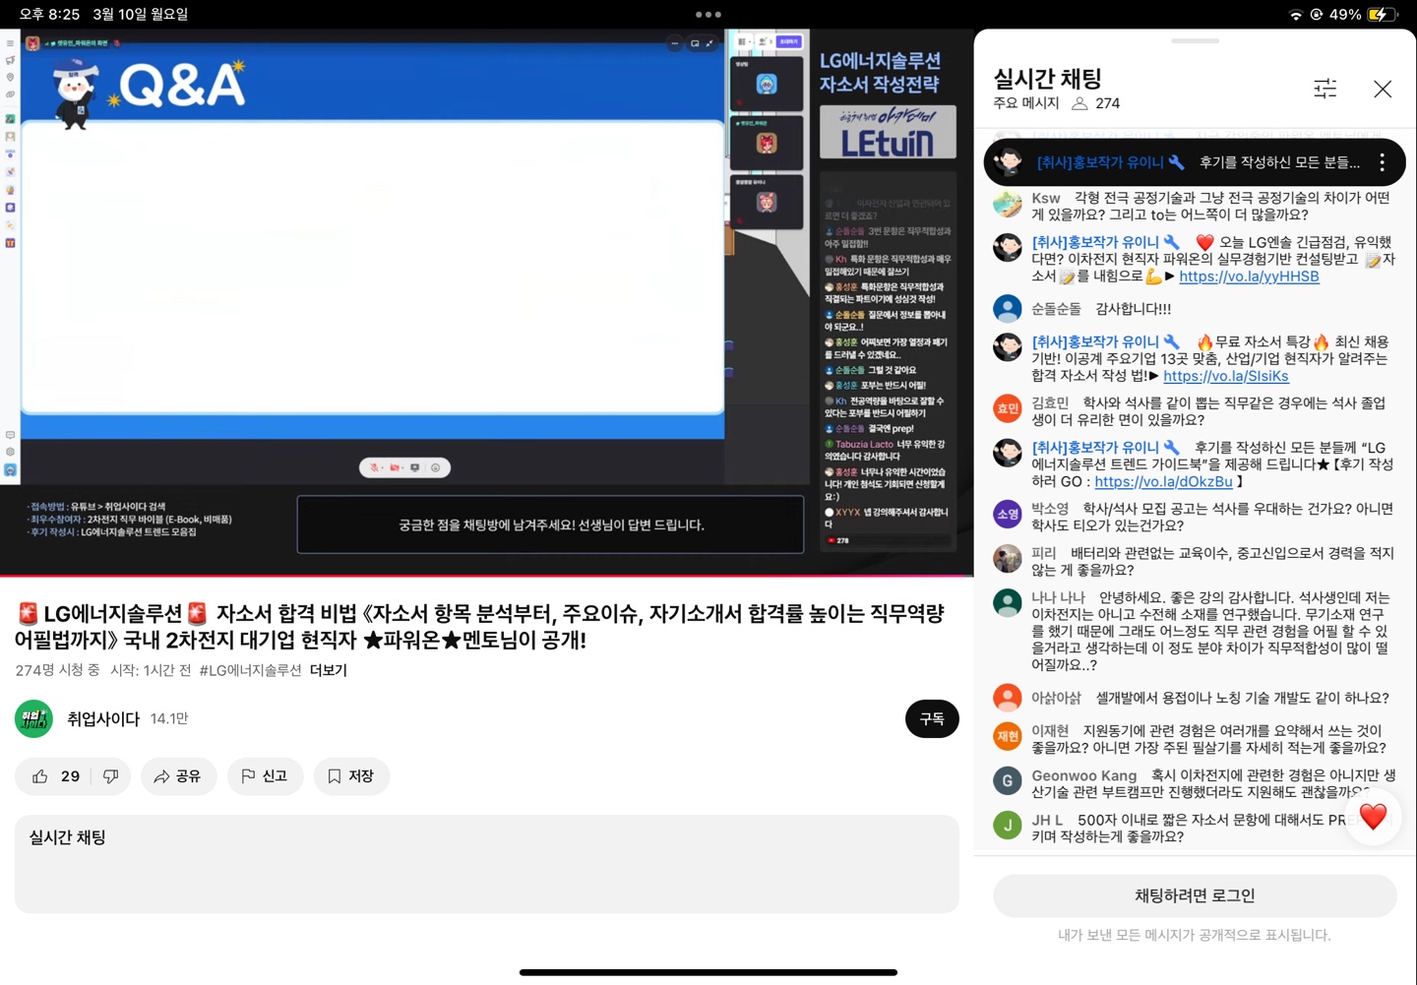
Task: Expand the pinned 후기 chat message
Action: (x=1278, y=162)
